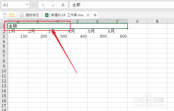Select column H header
The width and height of the screenshot is (174, 111).
coord(157,21)
